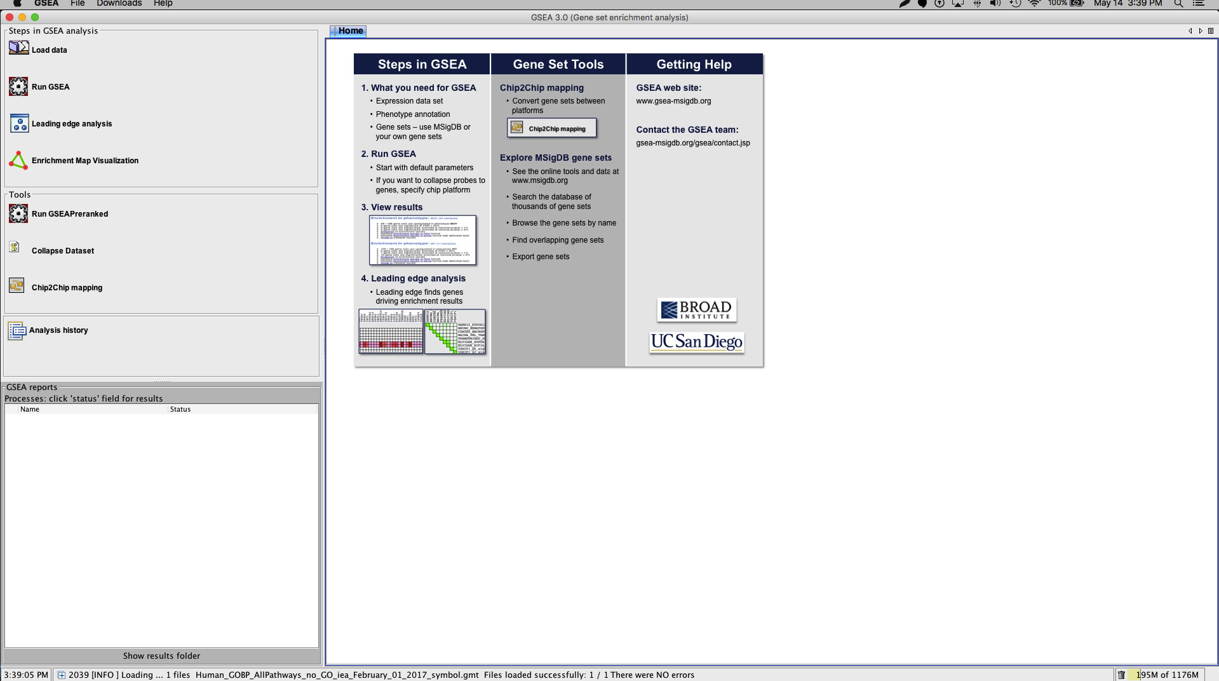This screenshot has width=1219, height=681.
Task: Click the Load data label
Action: tap(50, 50)
